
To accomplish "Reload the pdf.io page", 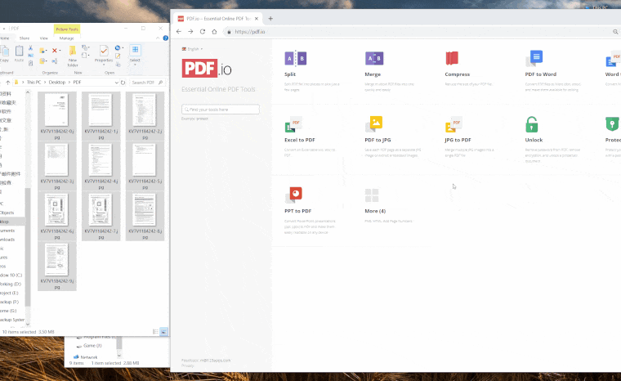I will [x=203, y=32].
